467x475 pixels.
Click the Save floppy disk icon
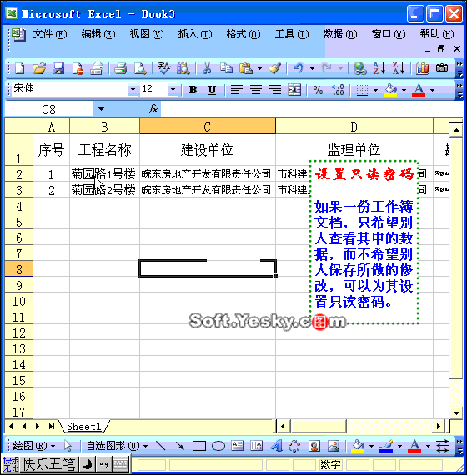[x=58, y=68]
